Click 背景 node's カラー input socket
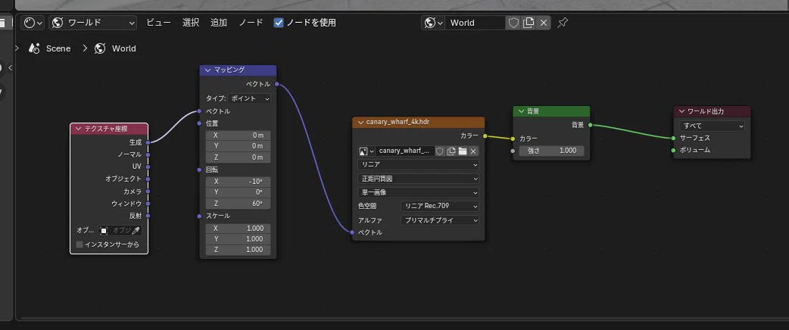The height and width of the screenshot is (330, 789). click(x=513, y=139)
